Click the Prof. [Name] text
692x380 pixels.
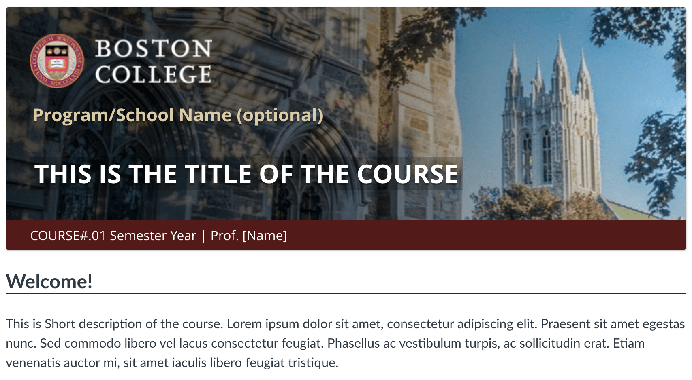click(x=249, y=236)
